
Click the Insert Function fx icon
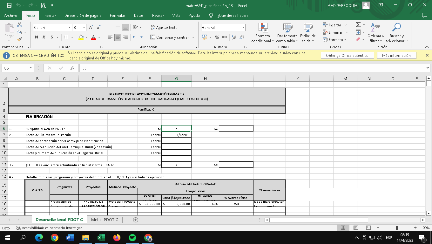click(x=72, y=68)
